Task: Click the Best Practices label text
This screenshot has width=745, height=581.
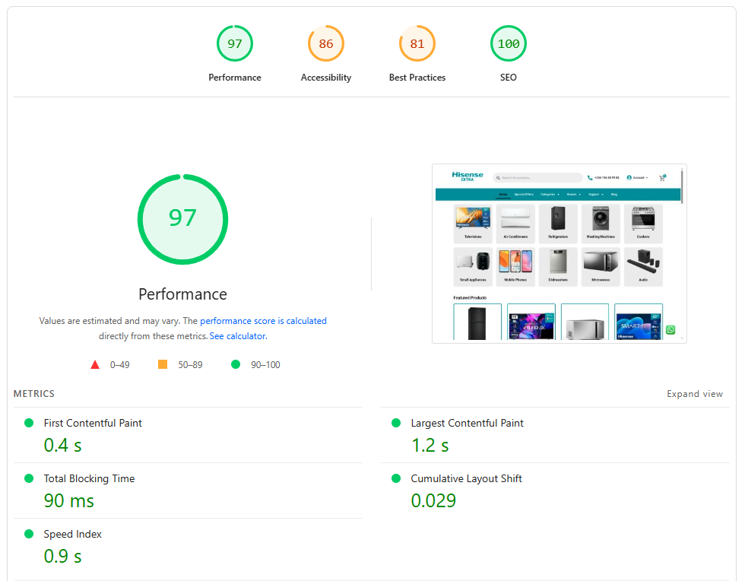Action: coord(417,78)
